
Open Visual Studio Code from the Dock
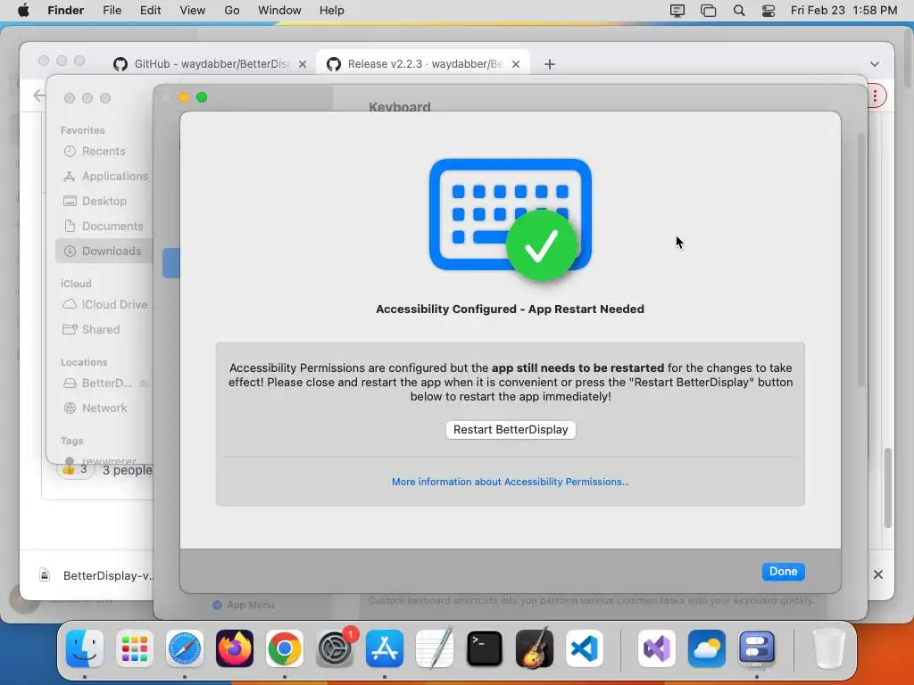click(x=584, y=648)
